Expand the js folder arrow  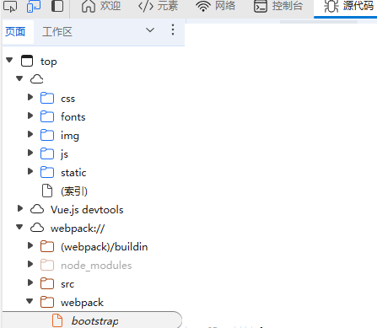pyautogui.click(x=30, y=153)
